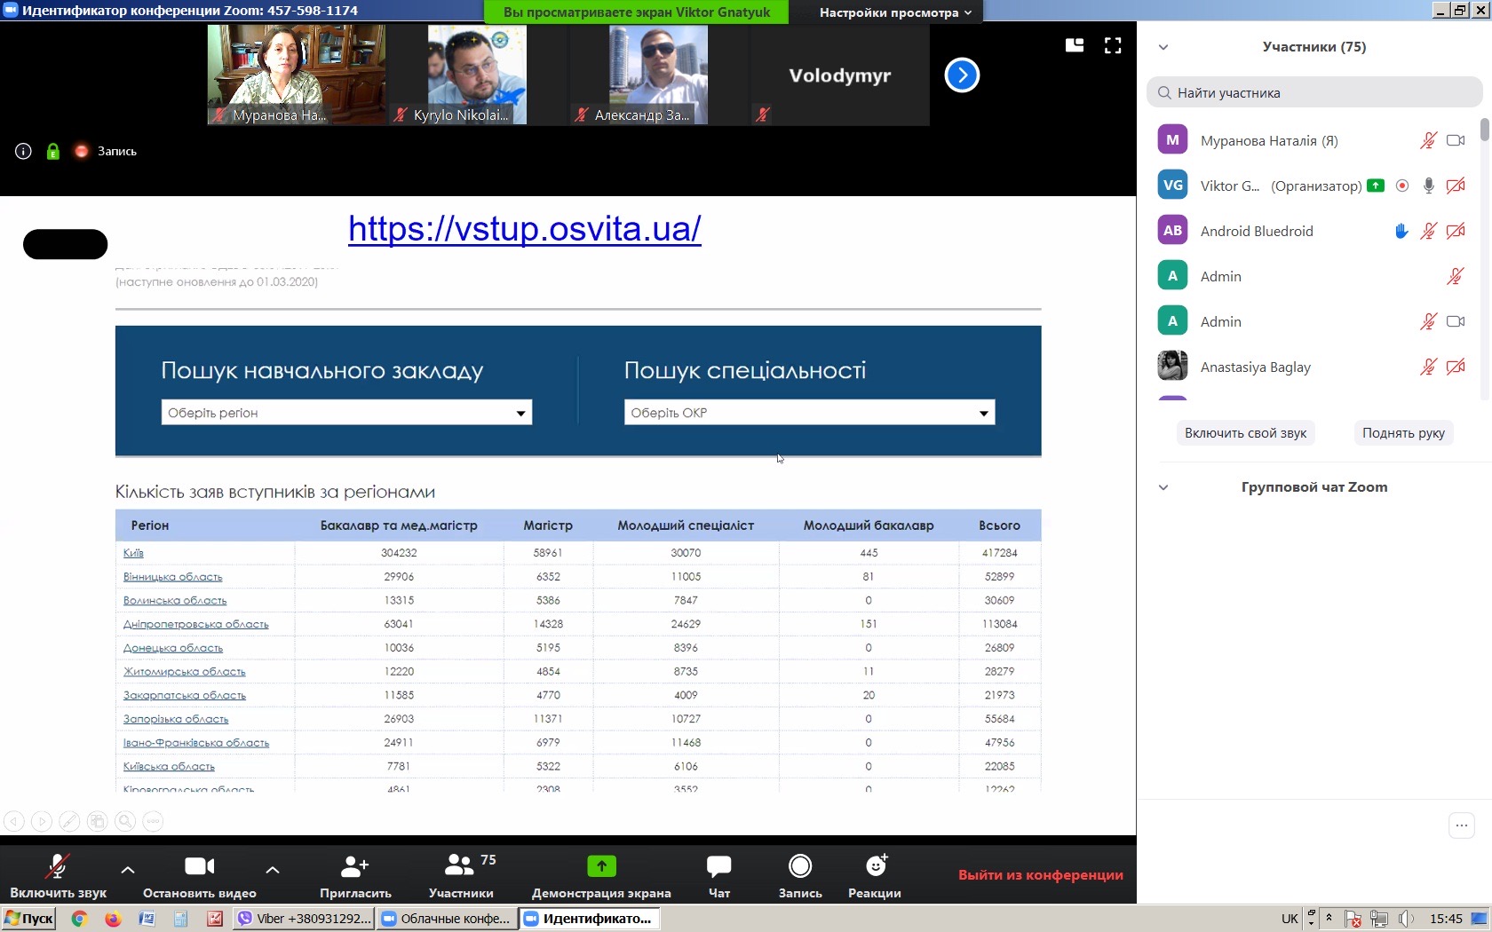The image size is (1492, 932).
Task: Switch to Viber window in taskbar
Action: pos(304,919)
